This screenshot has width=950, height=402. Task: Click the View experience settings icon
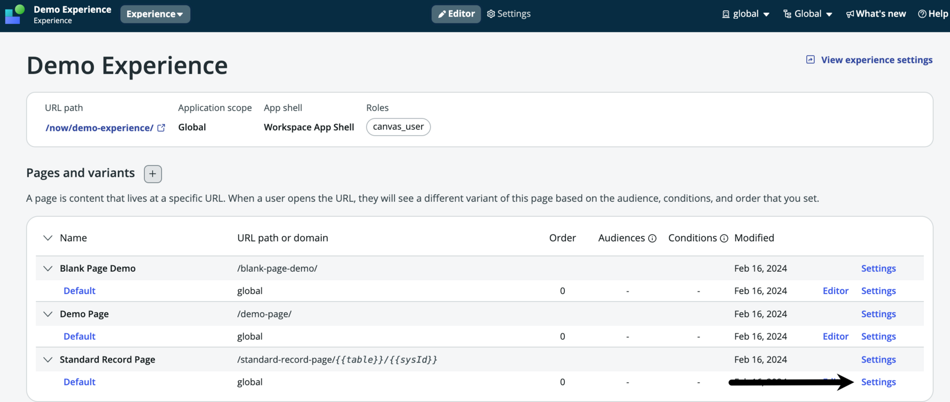pyautogui.click(x=811, y=60)
